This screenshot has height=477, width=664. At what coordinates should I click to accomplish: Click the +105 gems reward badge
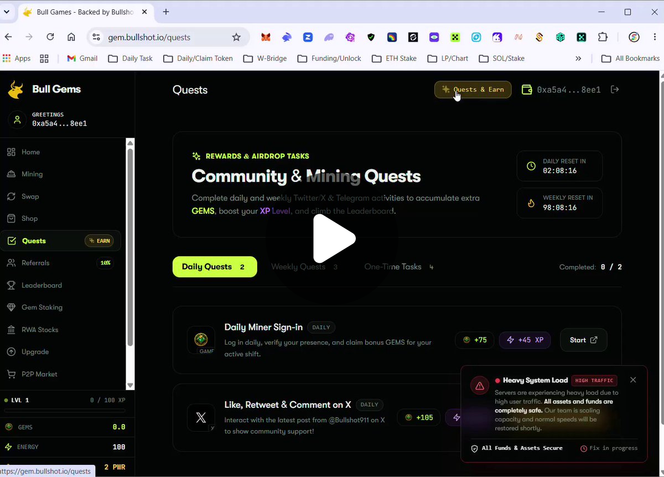pos(419,417)
